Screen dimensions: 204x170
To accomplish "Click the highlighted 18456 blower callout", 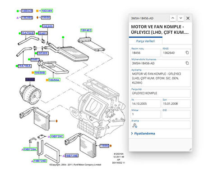I will pos(30,79).
